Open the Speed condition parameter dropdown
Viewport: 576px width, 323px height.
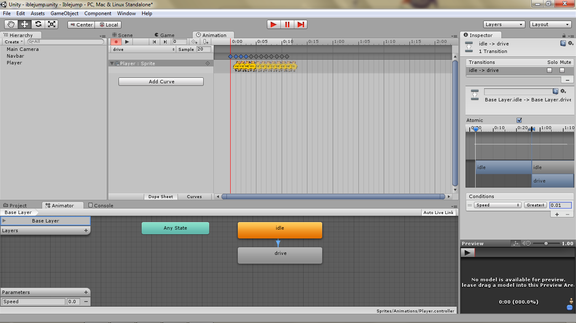point(498,205)
